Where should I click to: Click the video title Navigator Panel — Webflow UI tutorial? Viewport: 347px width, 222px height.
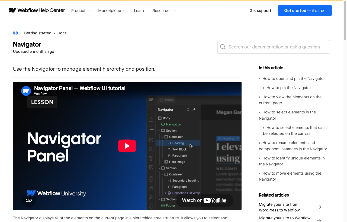pyautogui.click(x=80, y=88)
